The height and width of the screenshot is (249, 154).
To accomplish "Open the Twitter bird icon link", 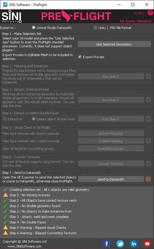I will coord(120,244).
